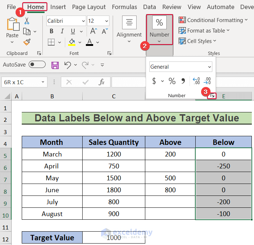Customize Quick Access Toolbar arrow
Viewport: 254px width, 245px height.
point(102,65)
